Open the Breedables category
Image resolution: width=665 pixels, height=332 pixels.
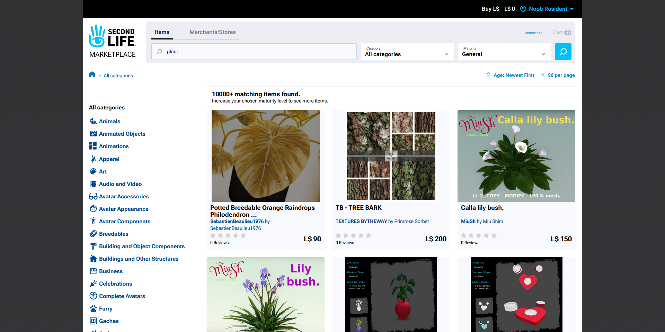point(114,234)
